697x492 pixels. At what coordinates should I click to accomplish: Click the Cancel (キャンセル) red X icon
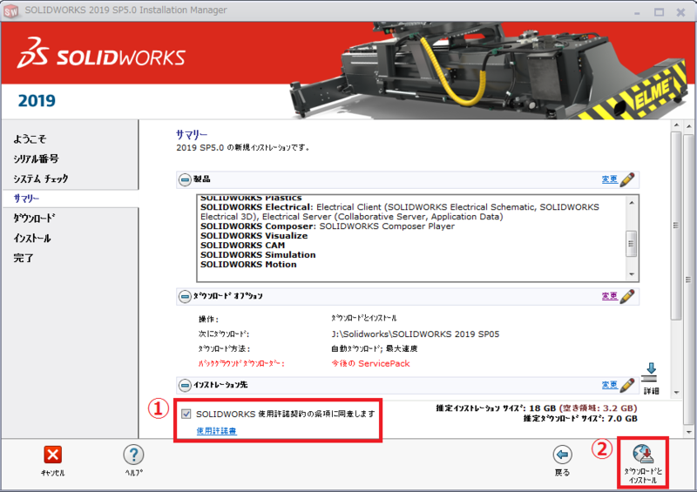tap(53, 455)
